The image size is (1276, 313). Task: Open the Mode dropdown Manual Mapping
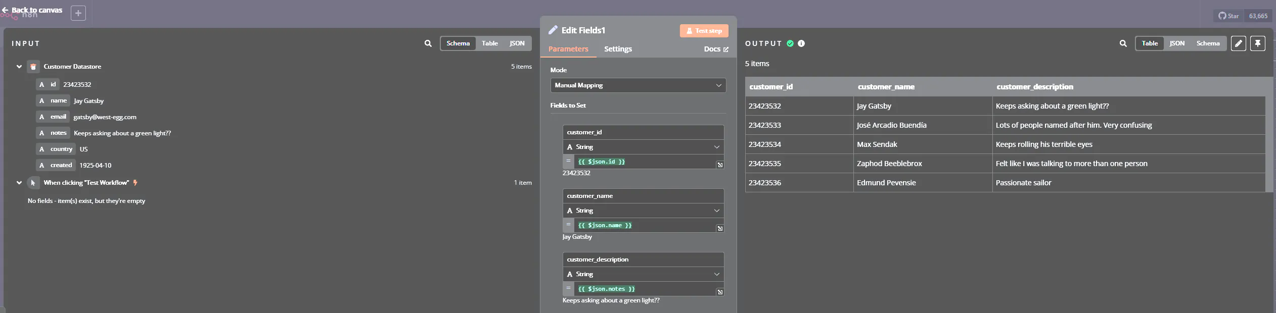(x=638, y=85)
